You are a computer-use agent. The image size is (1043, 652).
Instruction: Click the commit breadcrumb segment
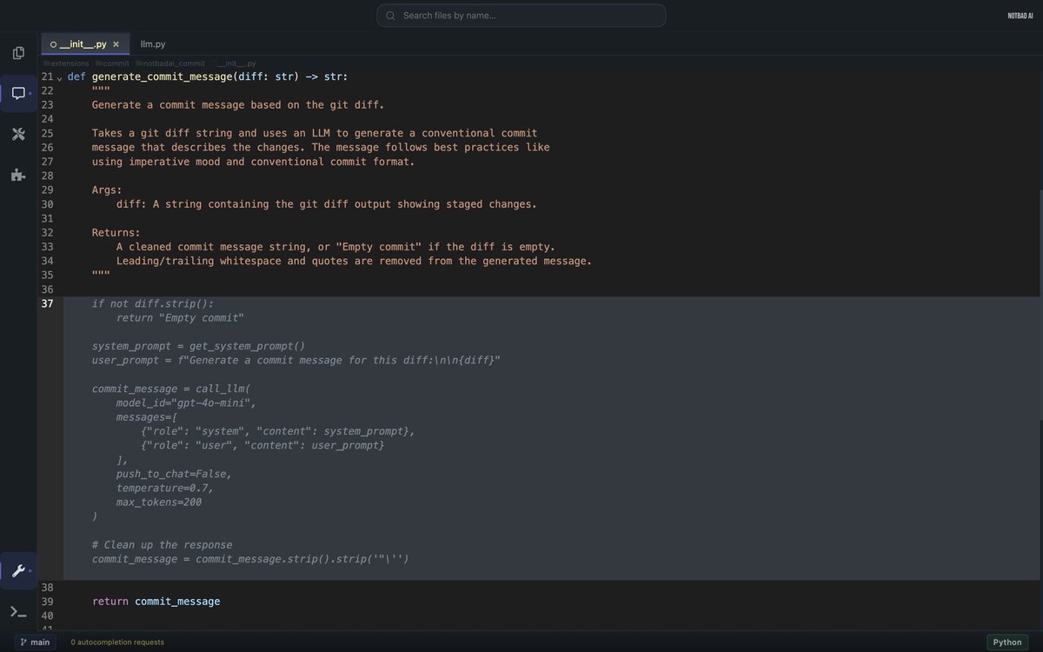coord(112,63)
